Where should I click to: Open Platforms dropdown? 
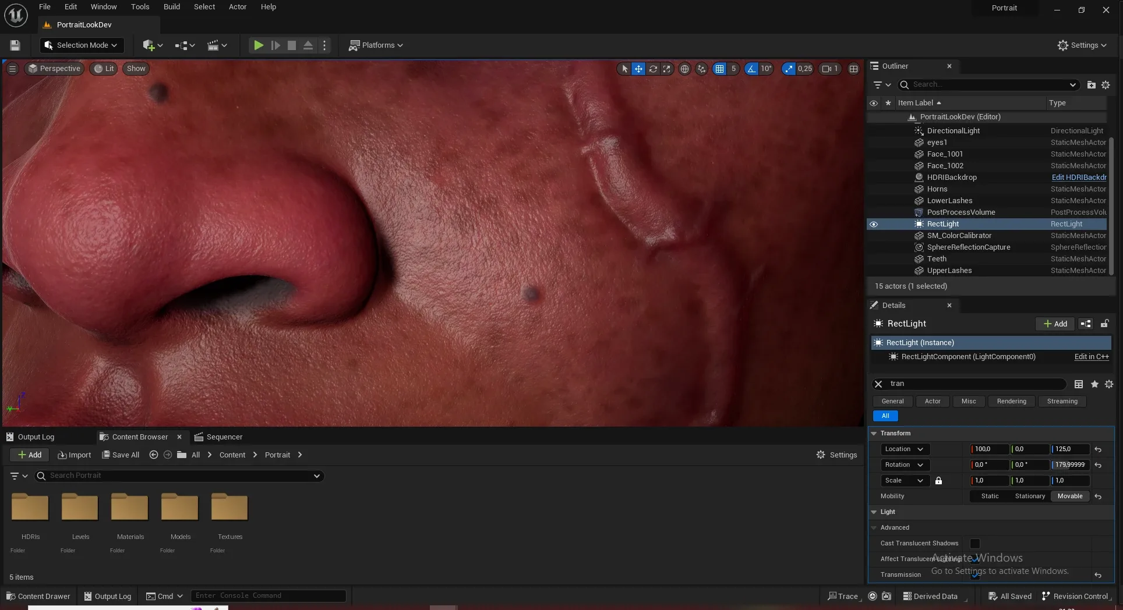376,45
